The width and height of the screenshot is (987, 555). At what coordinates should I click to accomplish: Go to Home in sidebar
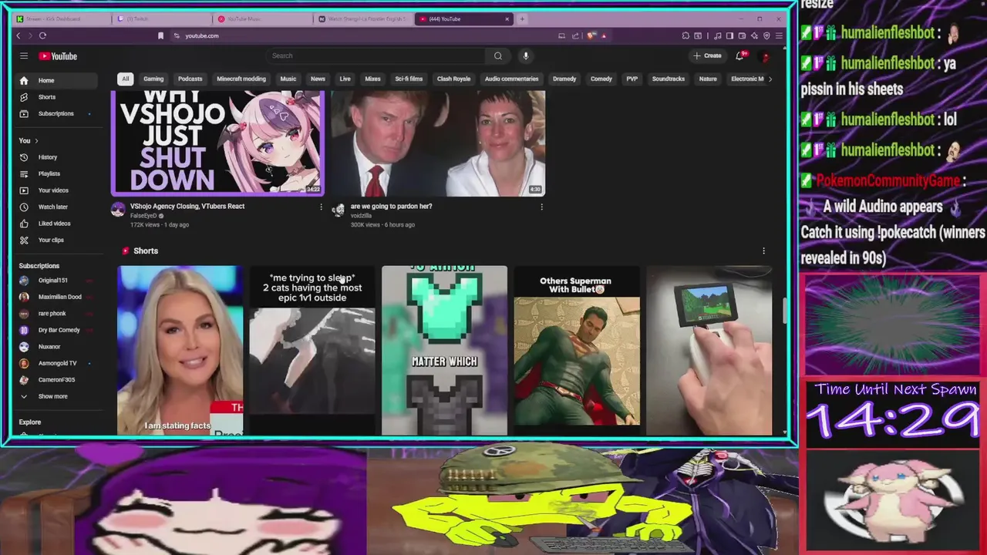58,80
